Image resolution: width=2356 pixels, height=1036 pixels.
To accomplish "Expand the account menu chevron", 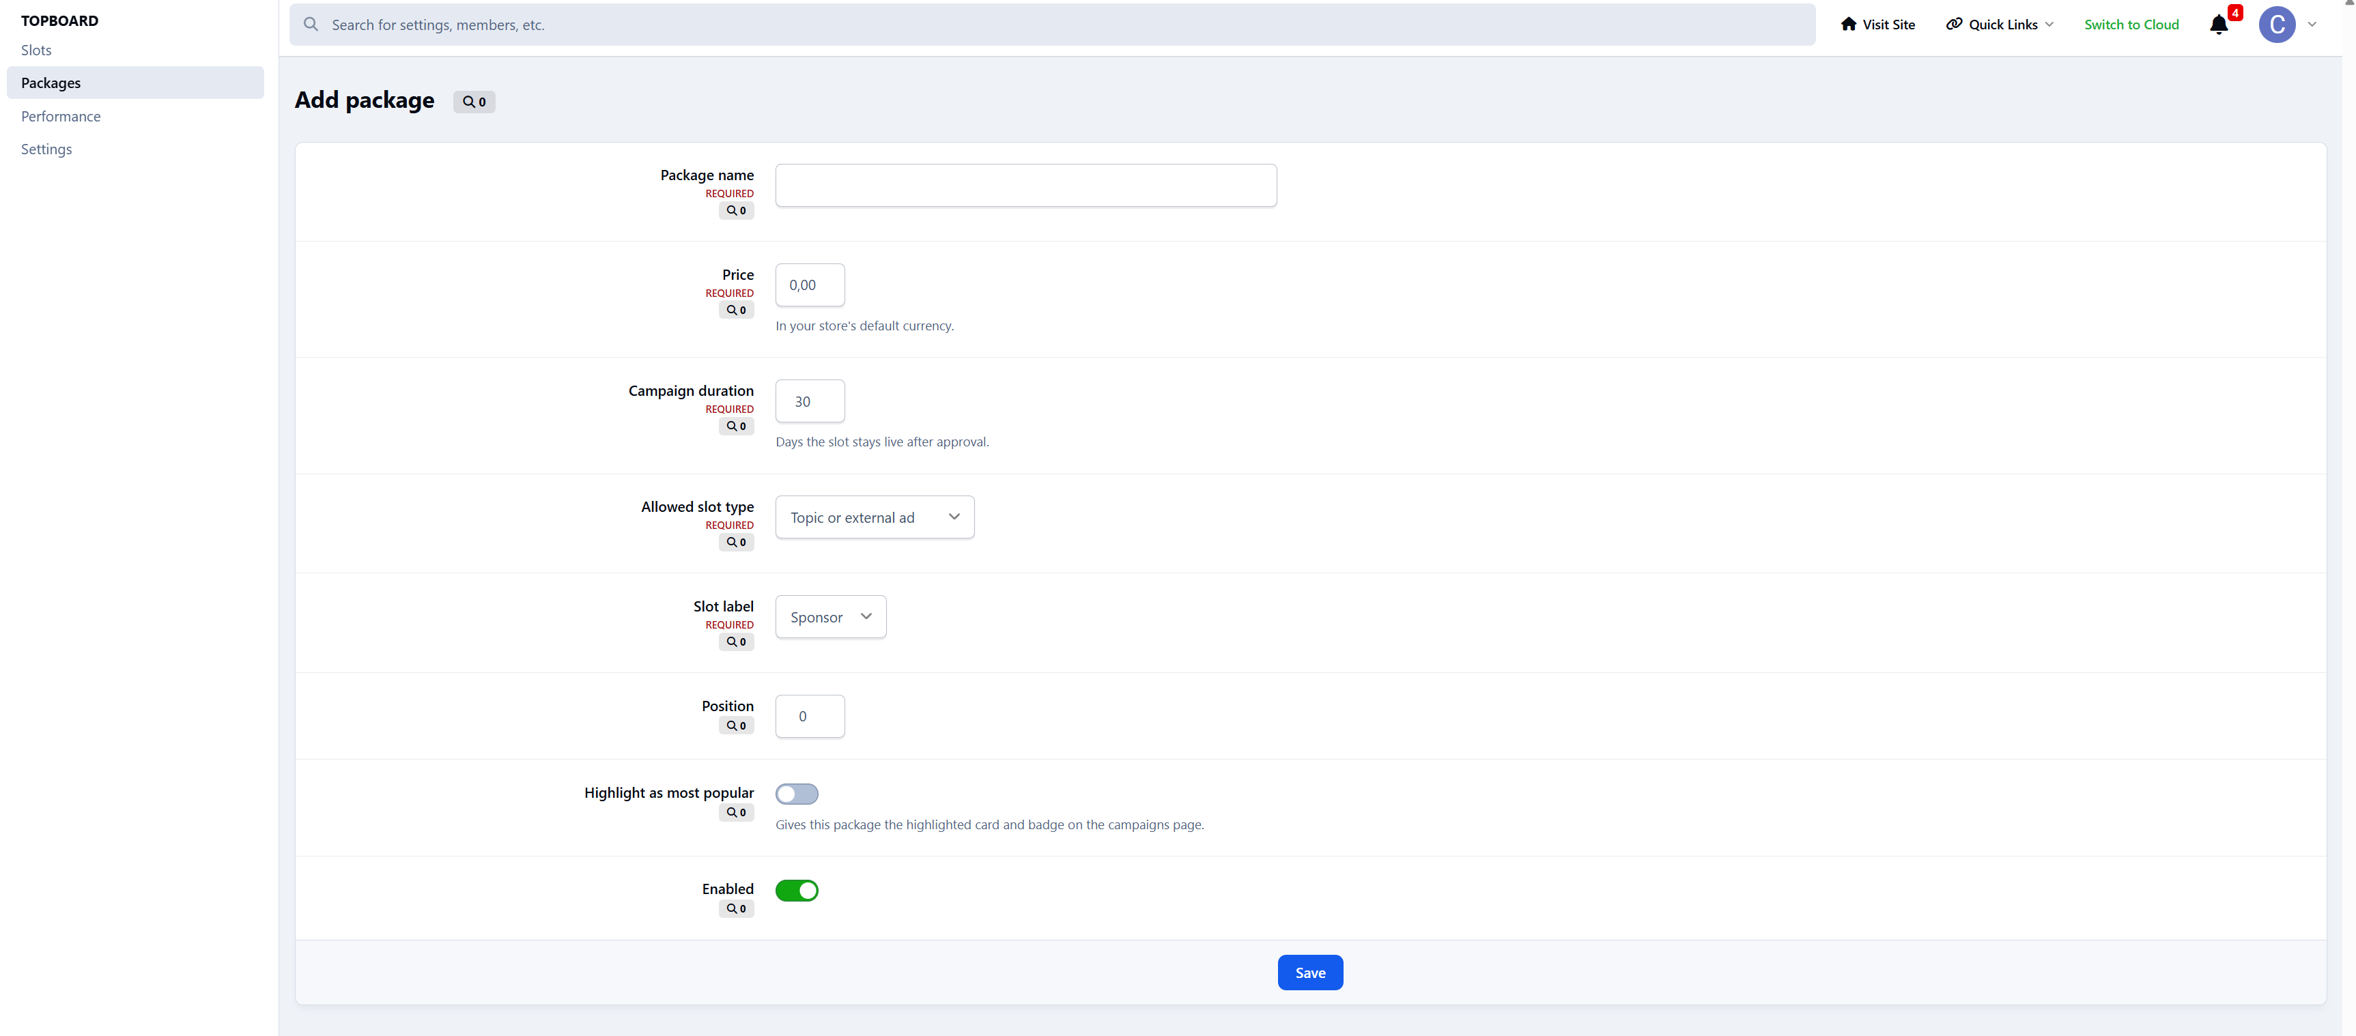I will [x=2312, y=25].
